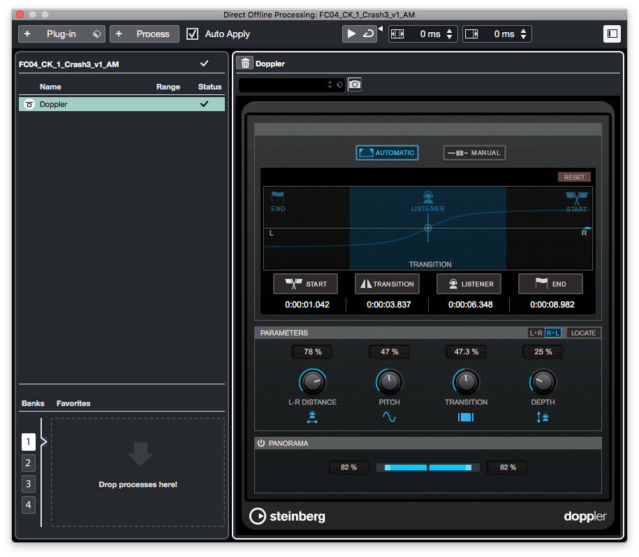Select bank 3
This screenshot has height=557, width=639.
[28, 484]
